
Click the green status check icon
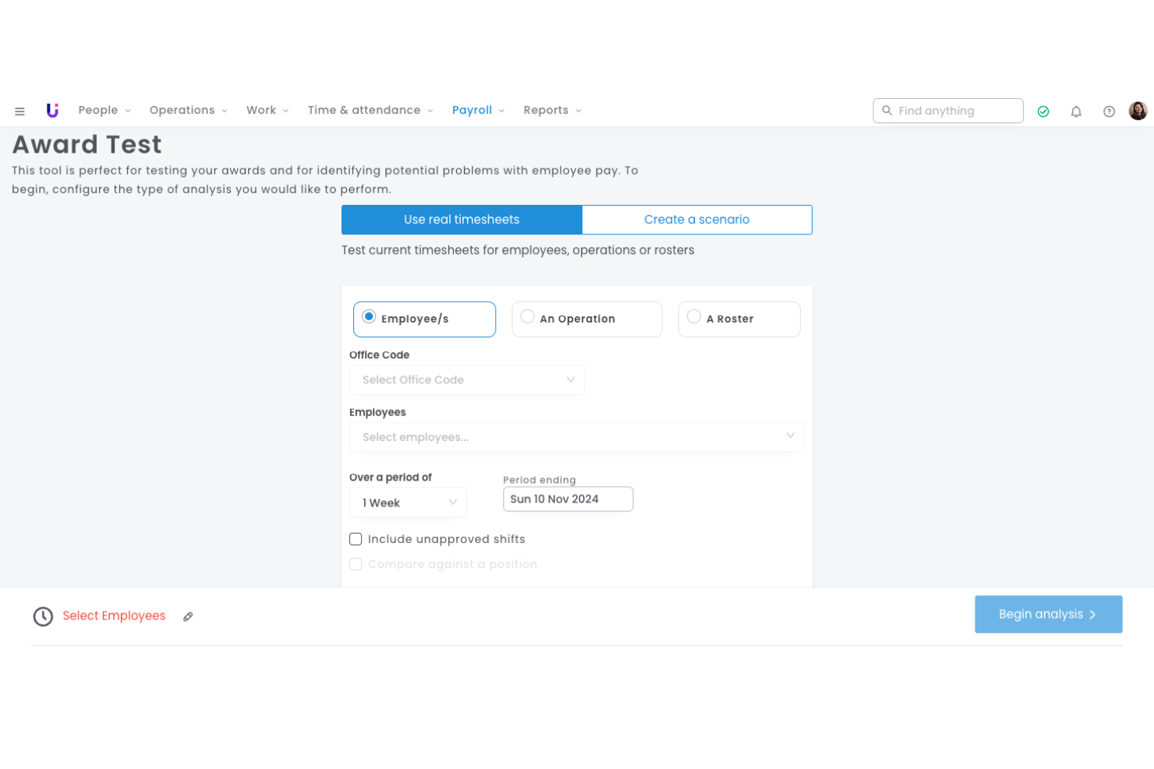coord(1043,111)
